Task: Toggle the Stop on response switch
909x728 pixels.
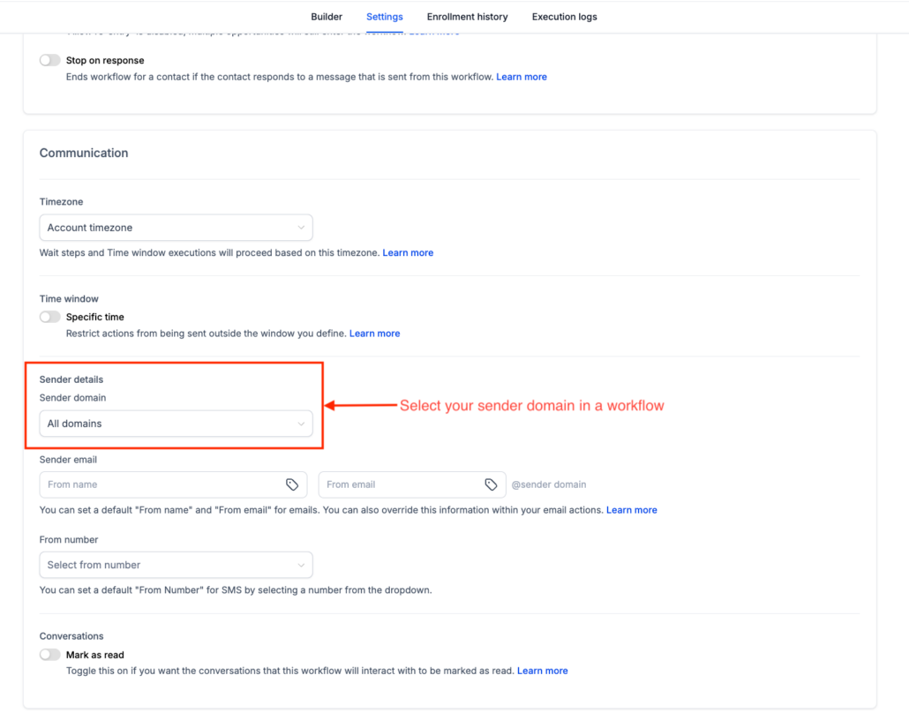Action: pos(49,60)
